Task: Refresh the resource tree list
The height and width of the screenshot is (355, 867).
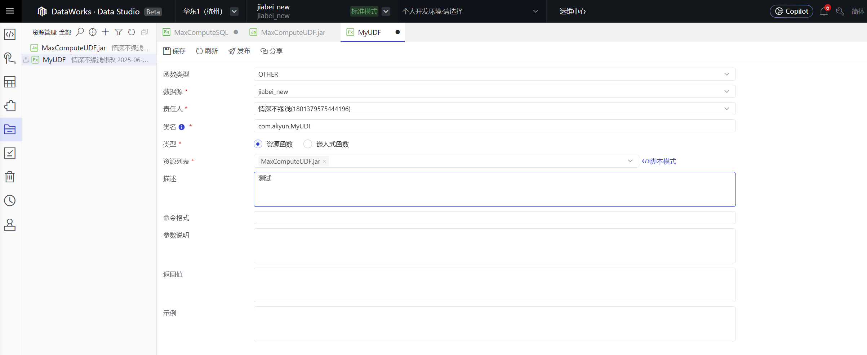Action: pos(132,32)
